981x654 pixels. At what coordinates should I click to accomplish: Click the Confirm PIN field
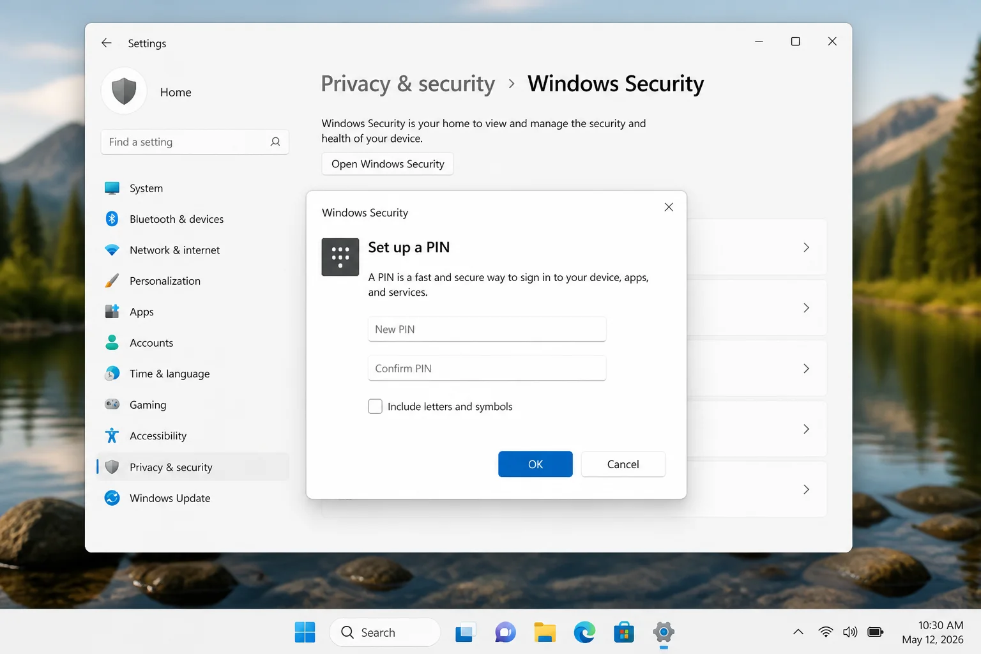pyautogui.click(x=487, y=369)
